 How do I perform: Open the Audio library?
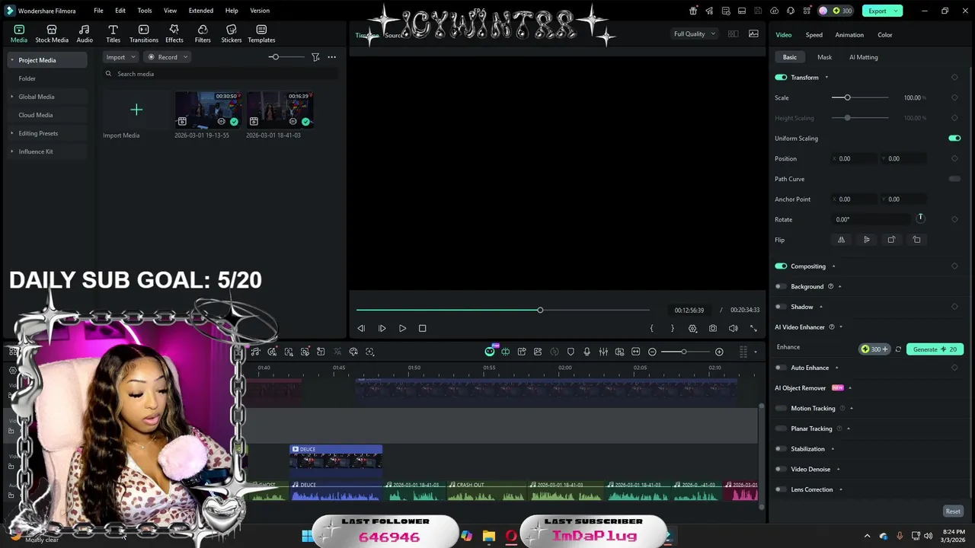[85, 34]
